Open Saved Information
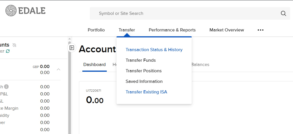The image size is (293, 134). [144, 81]
